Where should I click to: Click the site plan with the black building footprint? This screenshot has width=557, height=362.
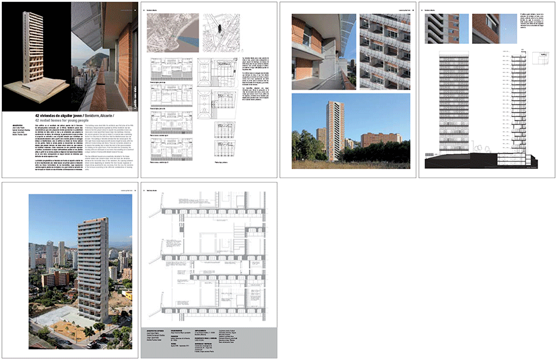(222, 33)
